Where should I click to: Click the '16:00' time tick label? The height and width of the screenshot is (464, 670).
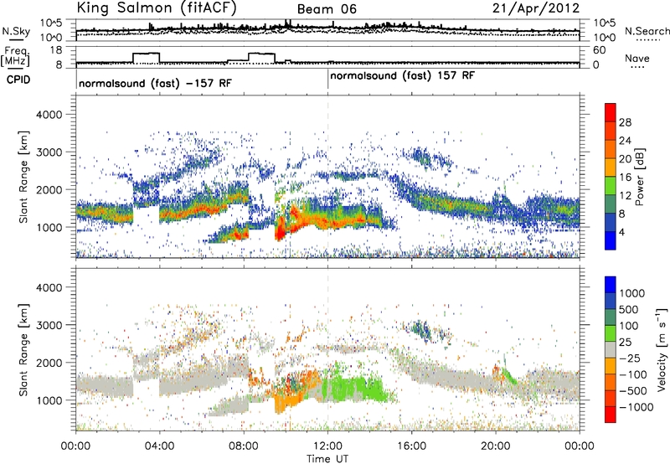pos(411,446)
